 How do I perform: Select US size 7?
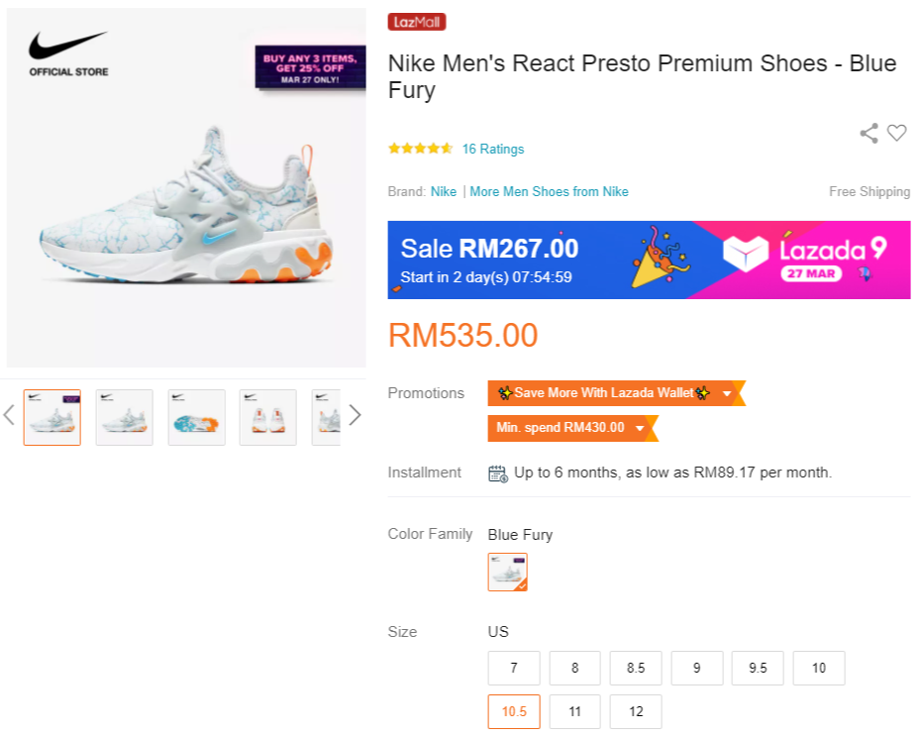[514, 668]
